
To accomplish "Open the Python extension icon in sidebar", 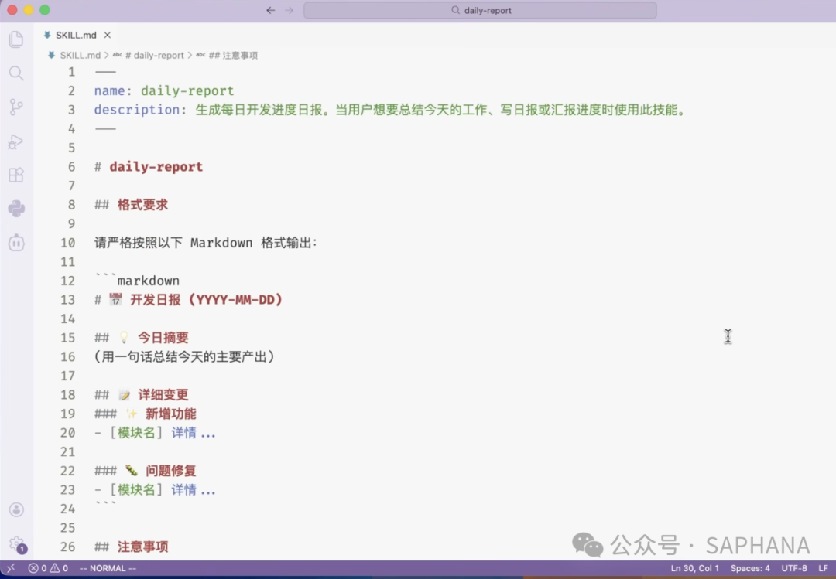I will (x=17, y=209).
